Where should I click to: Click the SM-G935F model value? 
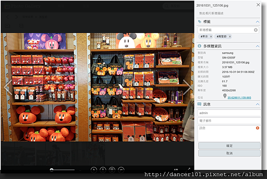229,58
